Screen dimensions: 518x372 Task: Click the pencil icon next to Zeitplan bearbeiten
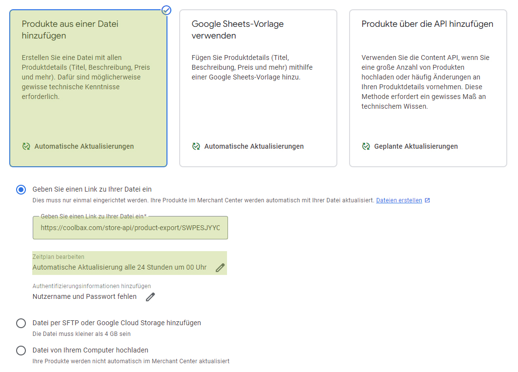220,268
